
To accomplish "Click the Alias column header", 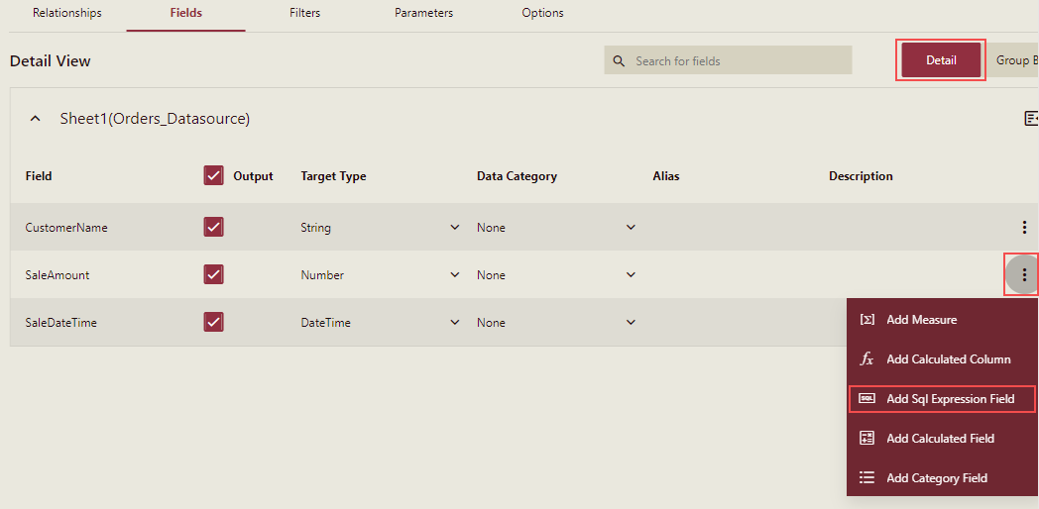I will (x=666, y=176).
